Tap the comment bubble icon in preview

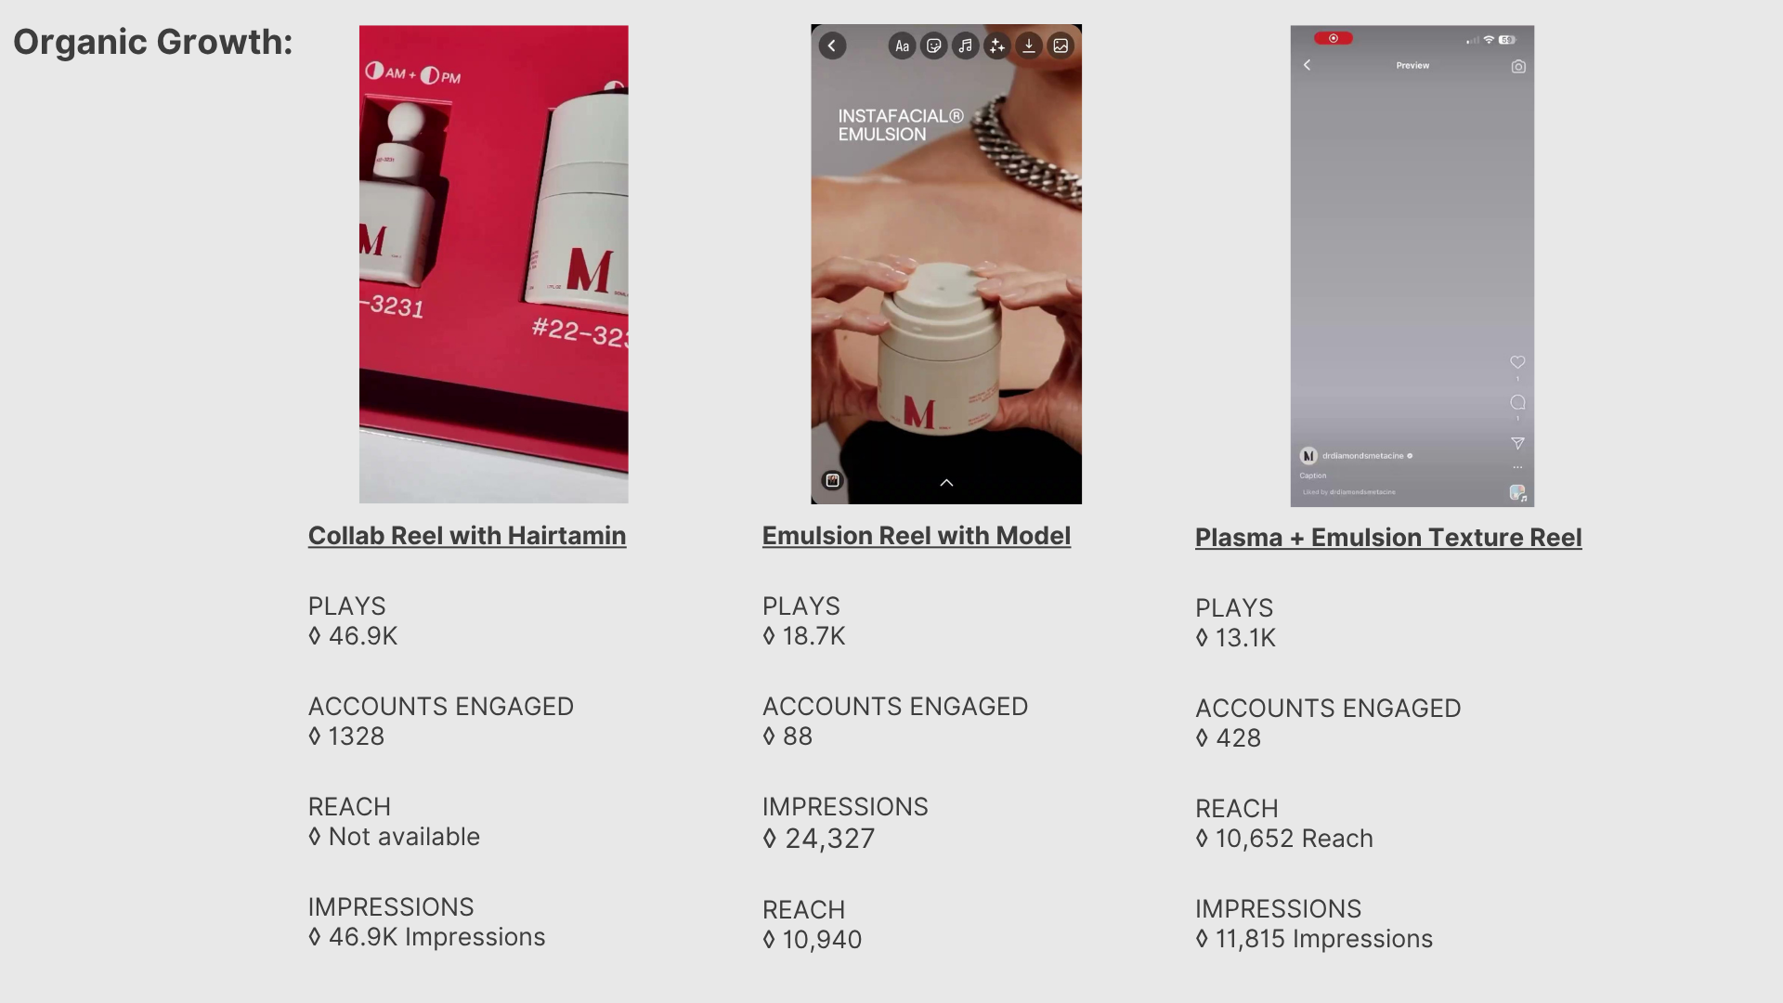point(1517,402)
